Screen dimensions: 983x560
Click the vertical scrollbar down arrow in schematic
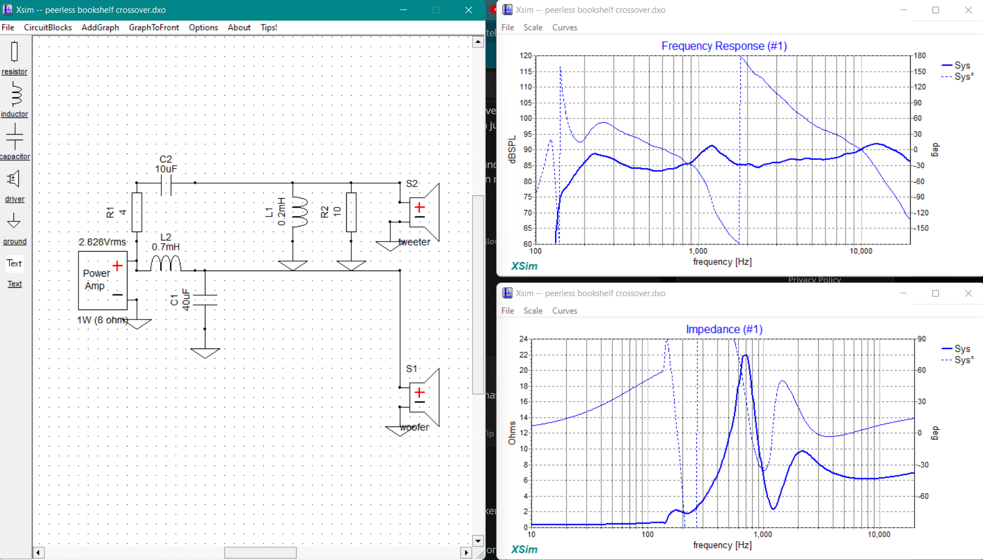pyautogui.click(x=478, y=541)
